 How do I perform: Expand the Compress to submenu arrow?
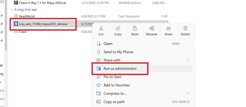(x=188, y=93)
